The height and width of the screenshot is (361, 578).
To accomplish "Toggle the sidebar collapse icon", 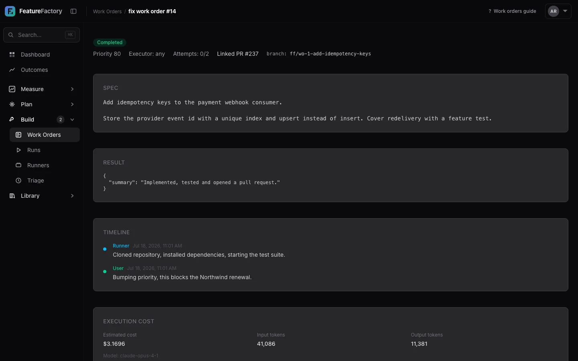I will (x=73, y=11).
